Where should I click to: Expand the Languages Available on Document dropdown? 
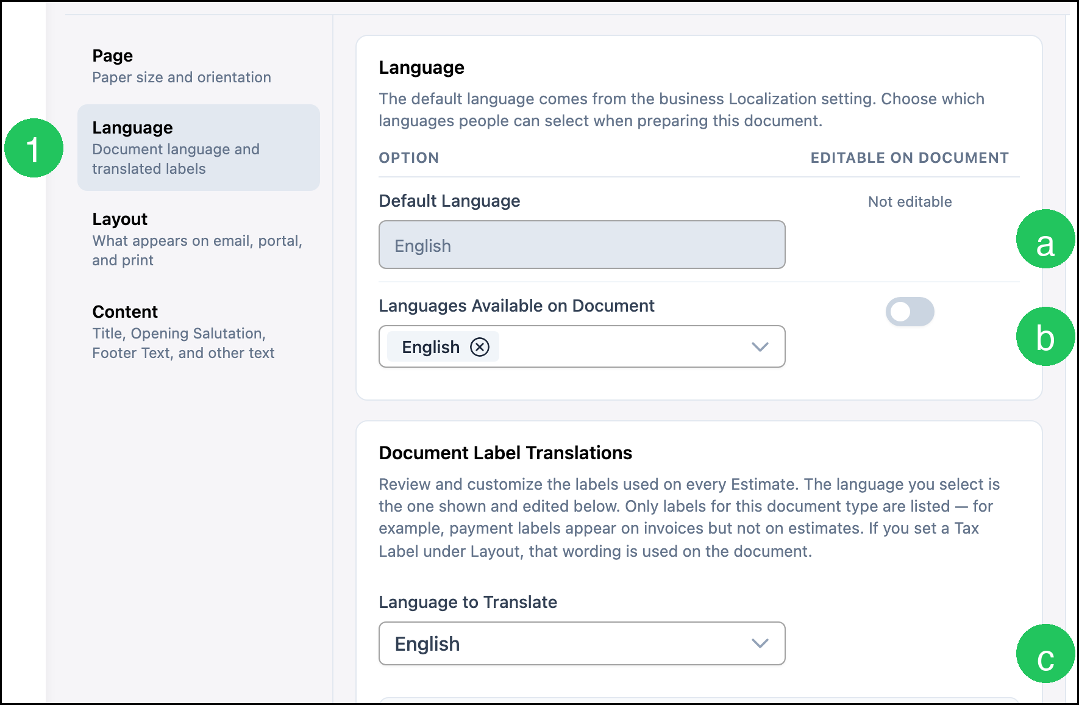point(760,346)
